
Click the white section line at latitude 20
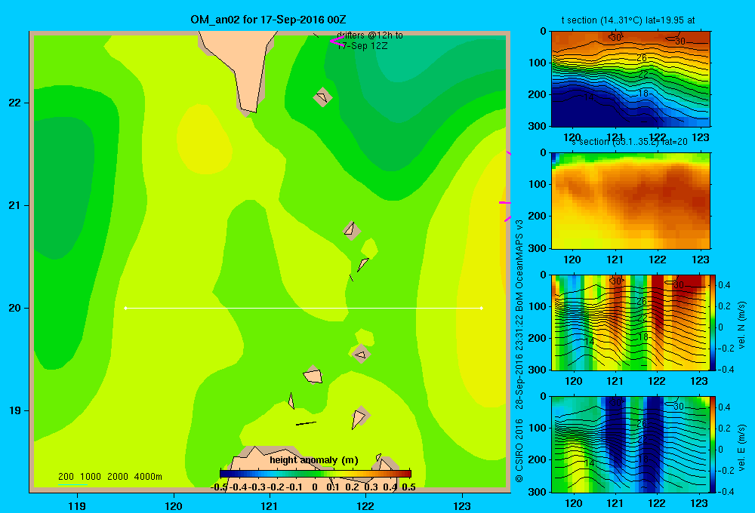click(304, 308)
